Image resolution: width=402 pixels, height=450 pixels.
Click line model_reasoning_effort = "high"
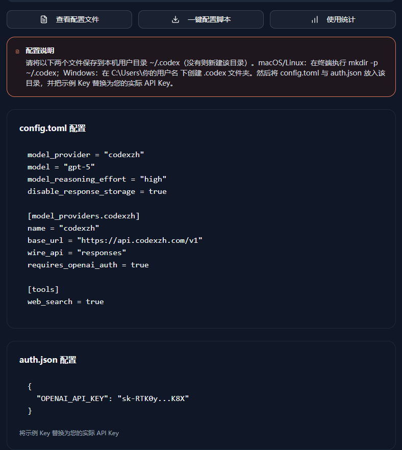tap(97, 180)
